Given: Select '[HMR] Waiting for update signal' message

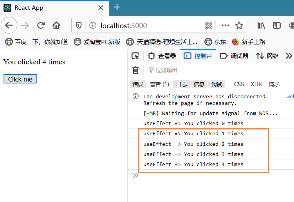Looking at the screenshot, I should tap(210, 113).
